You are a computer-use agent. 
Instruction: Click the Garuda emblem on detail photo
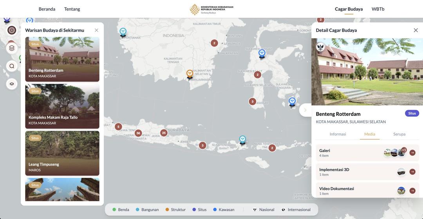pos(320,47)
